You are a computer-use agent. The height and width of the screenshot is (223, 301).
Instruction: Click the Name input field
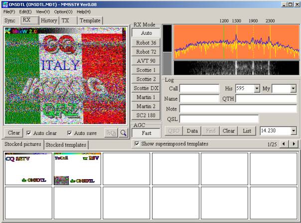[x=199, y=99]
